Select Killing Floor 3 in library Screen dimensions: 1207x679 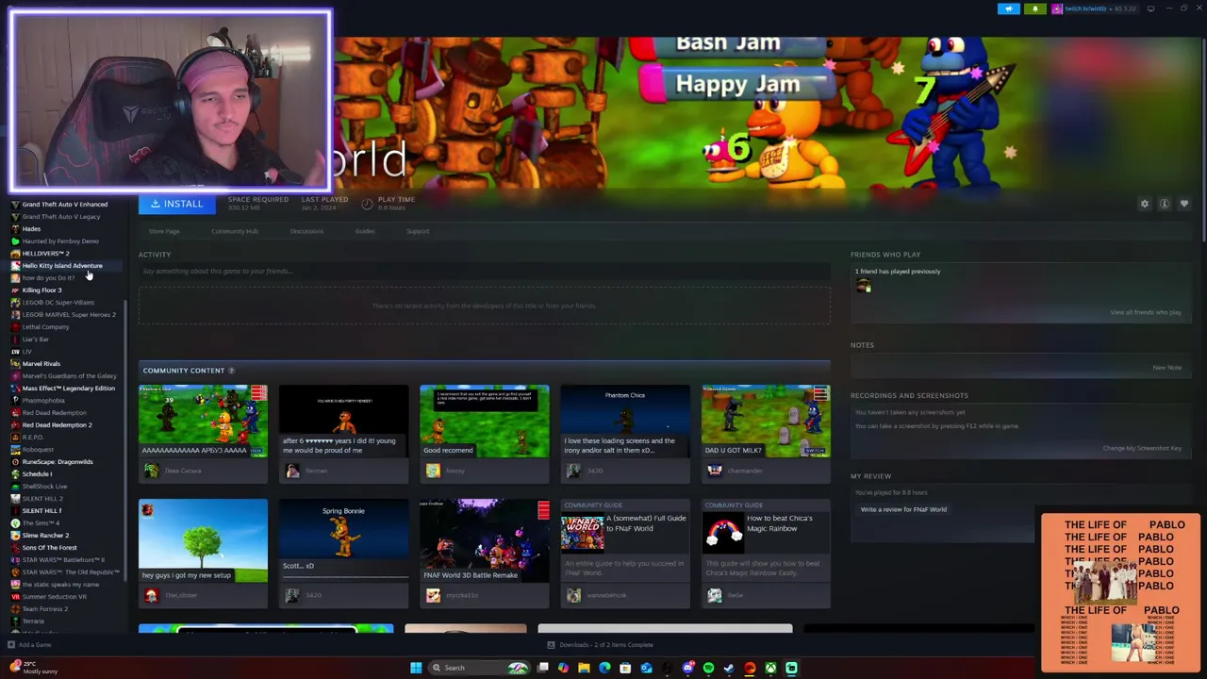click(x=41, y=290)
